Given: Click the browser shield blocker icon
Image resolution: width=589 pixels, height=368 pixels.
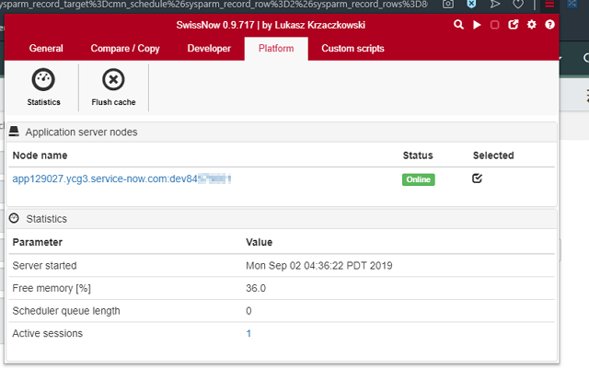Looking at the screenshot, I should tap(471, 4).
